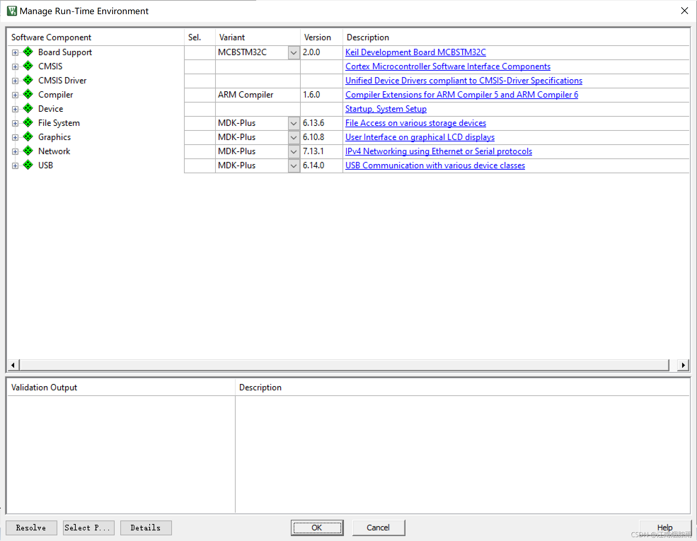Click the green component icon next to Graphics
This screenshot has width=697, height=541.
pyautogui.click(x=28, y=137)
